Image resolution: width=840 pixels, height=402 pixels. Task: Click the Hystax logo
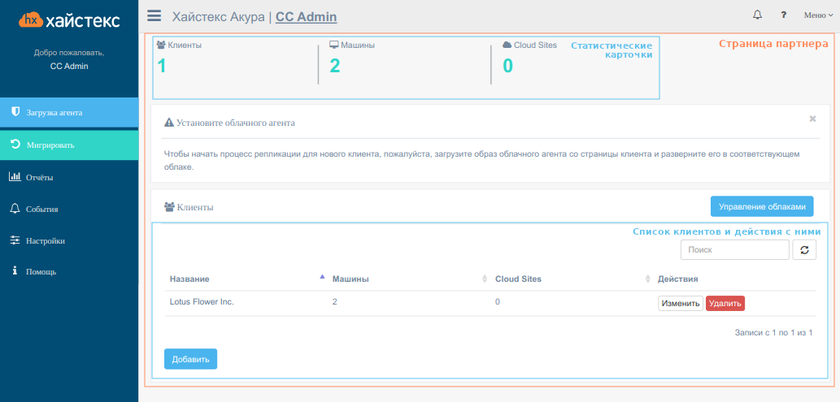(x=69, y=19)
